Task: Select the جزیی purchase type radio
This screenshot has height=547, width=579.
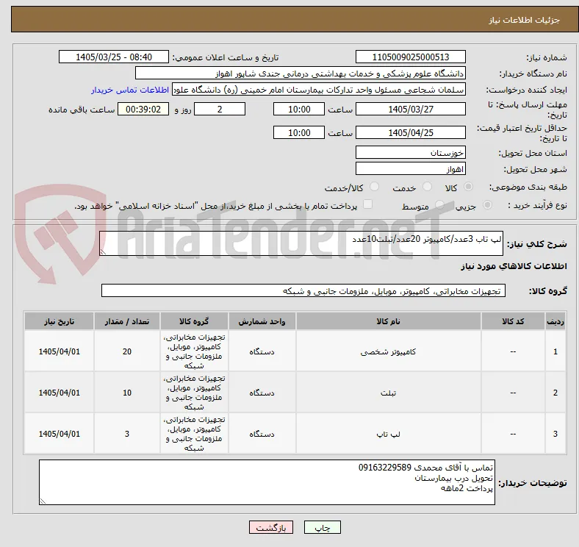Action: (487, 205)
